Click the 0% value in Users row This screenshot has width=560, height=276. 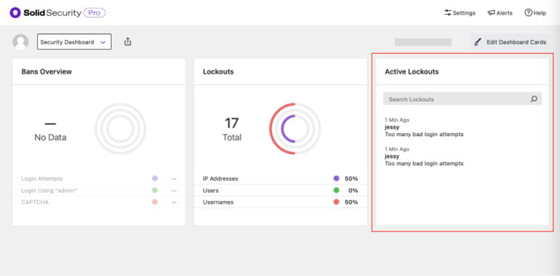[353, 190]
